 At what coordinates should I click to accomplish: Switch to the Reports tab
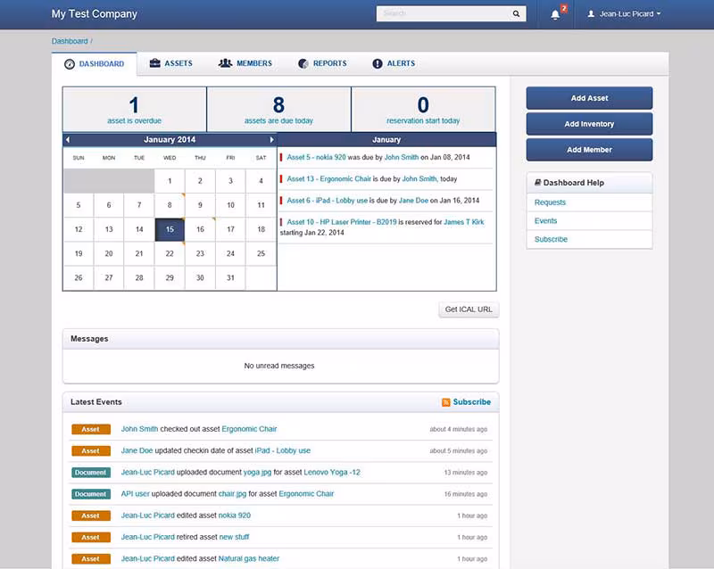[322, 63]
